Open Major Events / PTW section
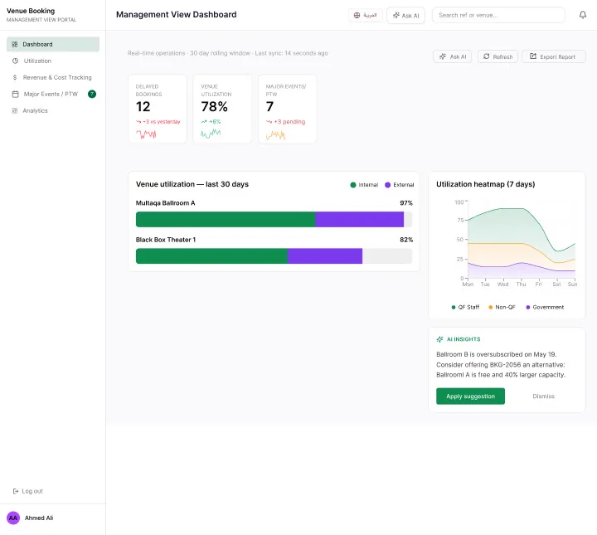The width and height of the screenshot is (597, 535). tap(53, 94)
